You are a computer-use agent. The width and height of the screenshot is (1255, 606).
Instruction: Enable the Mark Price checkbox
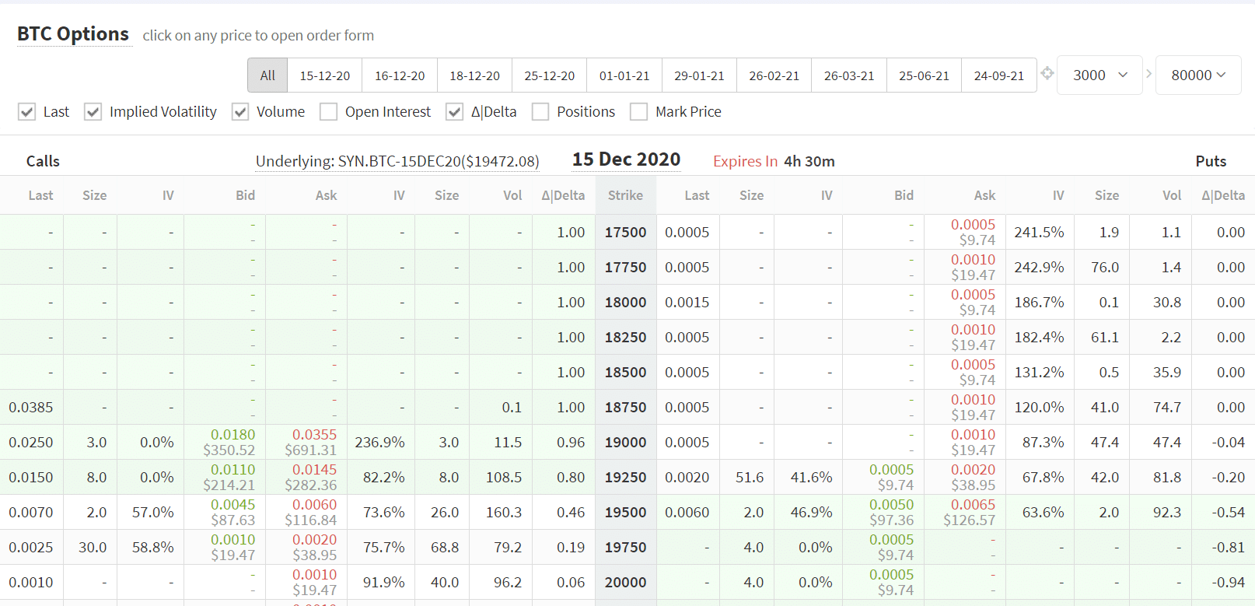639,112
